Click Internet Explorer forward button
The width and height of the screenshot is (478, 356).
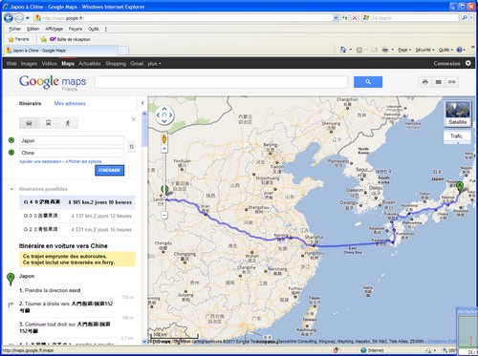pos(19,18)
